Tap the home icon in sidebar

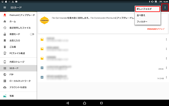coord(5,21)
